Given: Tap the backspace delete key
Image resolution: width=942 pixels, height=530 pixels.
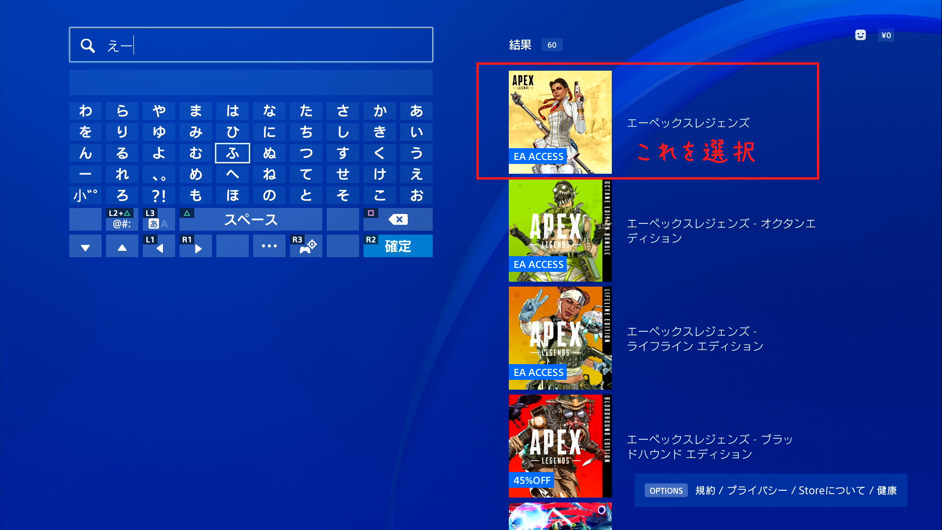Looking at the screenshot, I should pos(398,219).
